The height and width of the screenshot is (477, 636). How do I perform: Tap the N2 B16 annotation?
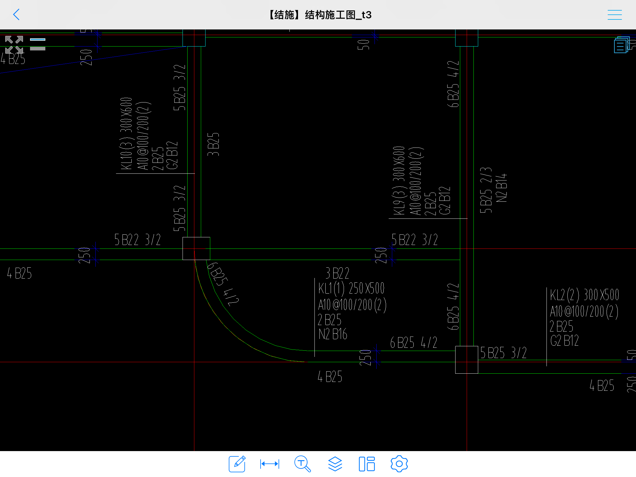pos(333,334)
